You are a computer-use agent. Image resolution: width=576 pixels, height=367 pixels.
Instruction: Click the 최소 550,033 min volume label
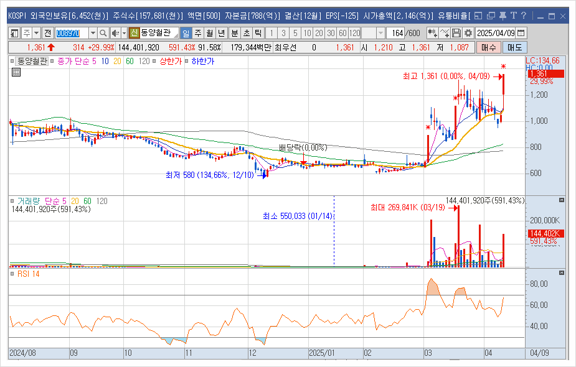point(297,216)
